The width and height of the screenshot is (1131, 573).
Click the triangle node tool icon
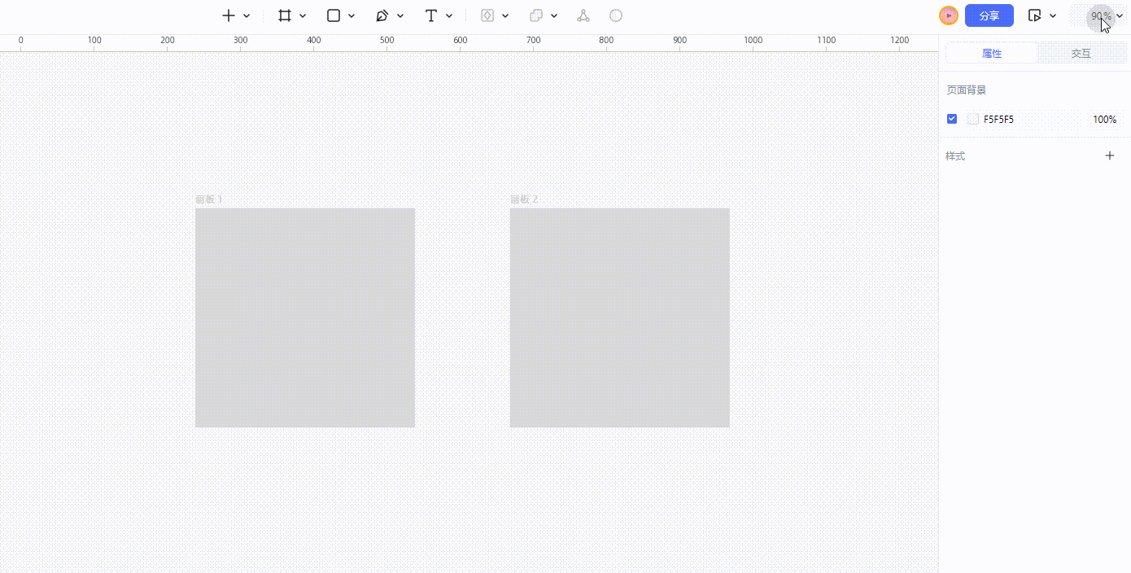583,15
